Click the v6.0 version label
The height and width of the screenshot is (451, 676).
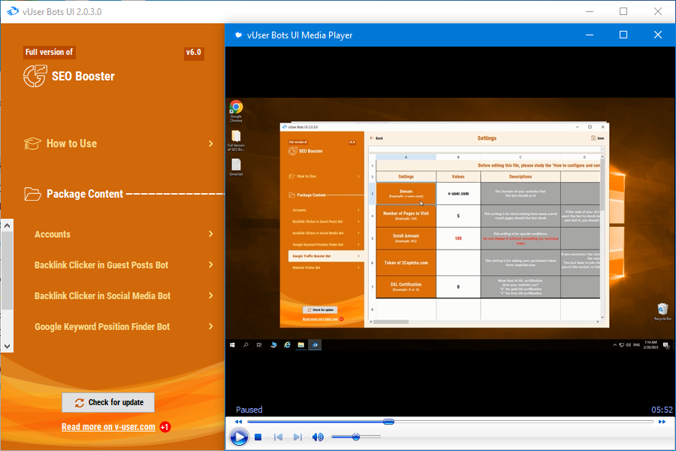[194, 52]
